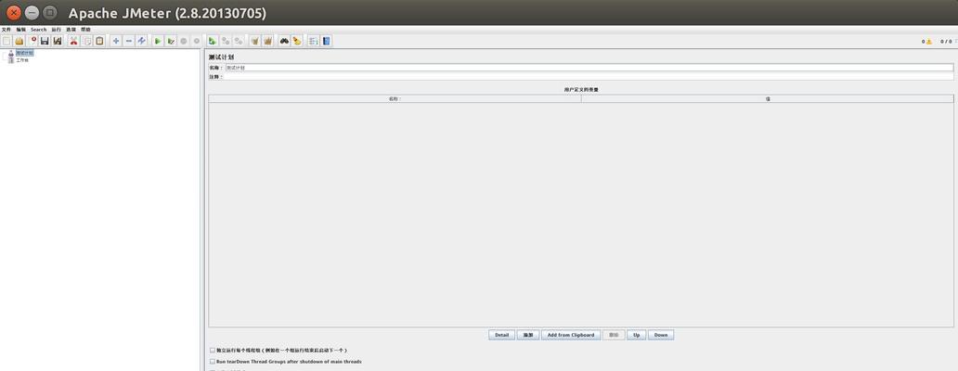Click the Cut scissors icon

[74, 41]
